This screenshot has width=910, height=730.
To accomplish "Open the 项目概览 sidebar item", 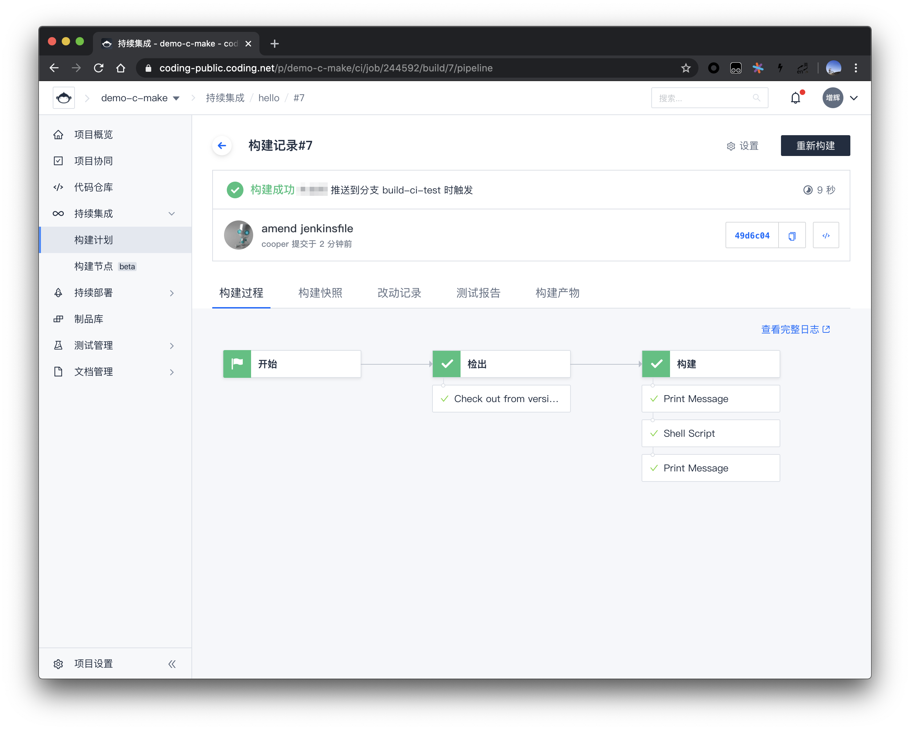I will coord(93,134).
